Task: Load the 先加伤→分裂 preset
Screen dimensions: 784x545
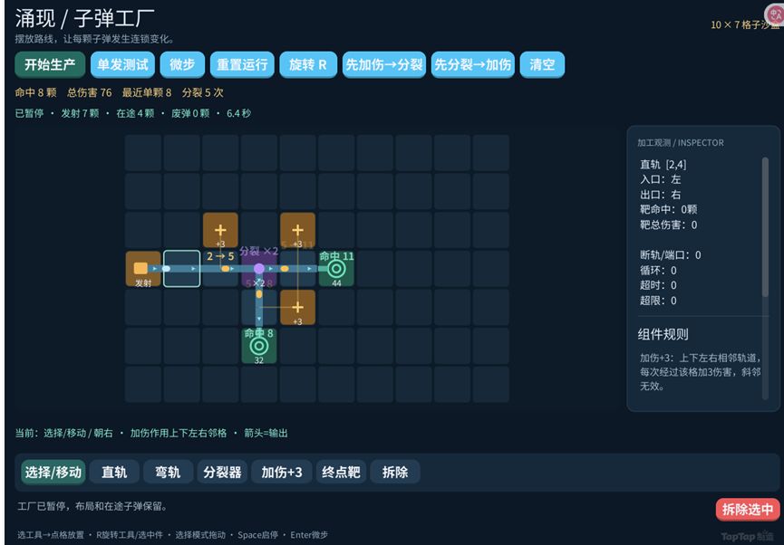Action: 384,64
